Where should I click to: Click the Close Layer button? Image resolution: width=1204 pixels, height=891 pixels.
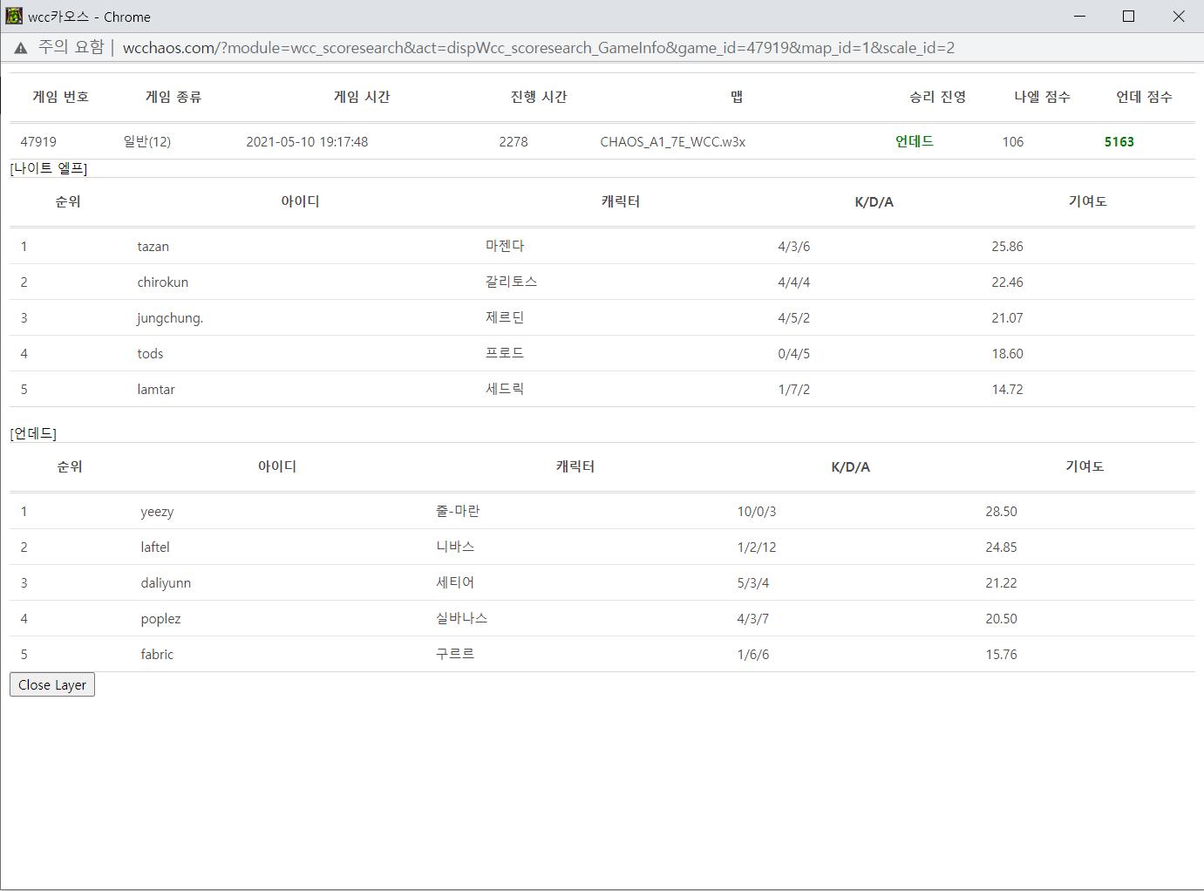click(52, 684)
